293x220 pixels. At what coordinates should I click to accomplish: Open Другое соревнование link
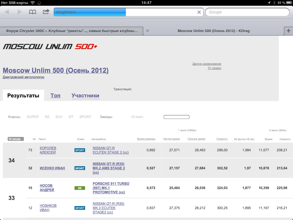(x=207, y=64)
